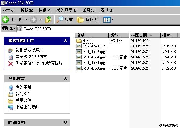
Task: Click the 從相機取得照片 link
Action: pyautogui.click(x=29, y=50)
